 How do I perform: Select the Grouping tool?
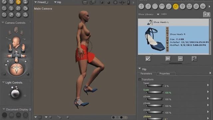click(x=4, y=15)
